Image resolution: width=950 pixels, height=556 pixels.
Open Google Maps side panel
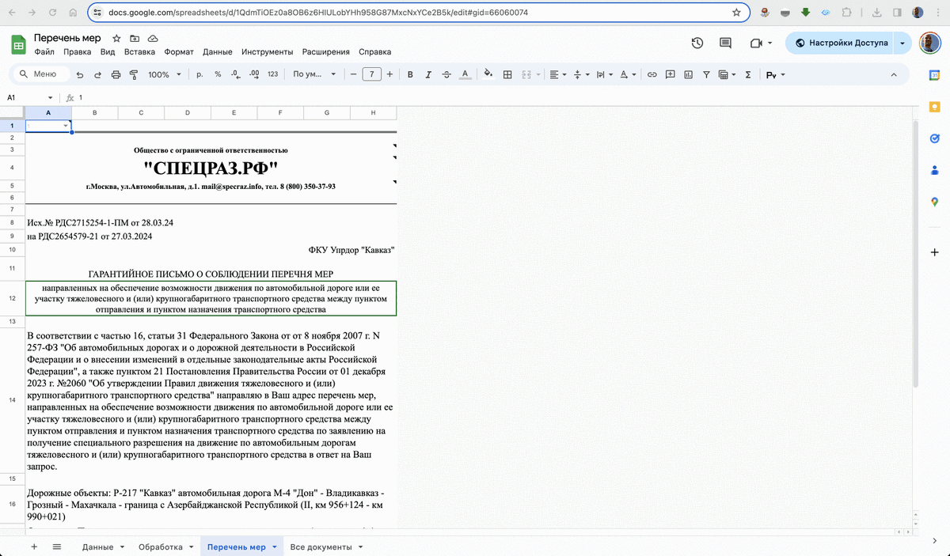point(935,202)
